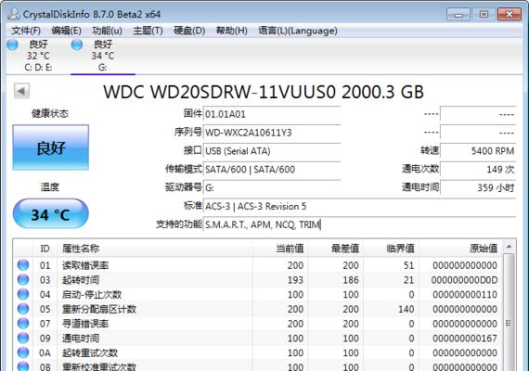529x371 pixels.
Task: Click the status orb for attribute 03
Action: point(23,279)
